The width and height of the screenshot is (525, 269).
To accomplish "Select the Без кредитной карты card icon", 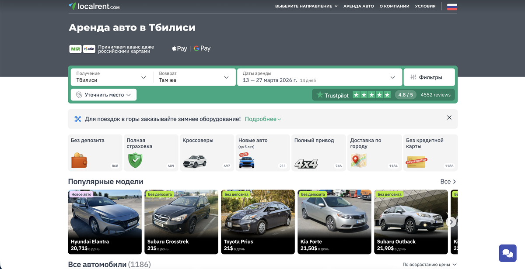I will point(416,162).
